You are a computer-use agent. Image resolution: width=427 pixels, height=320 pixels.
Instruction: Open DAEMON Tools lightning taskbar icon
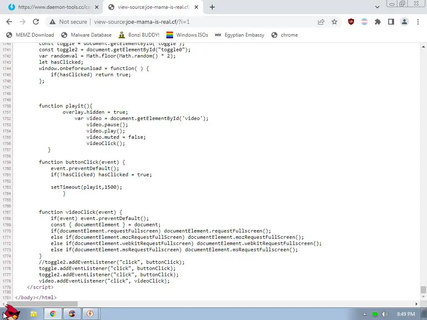90,314
